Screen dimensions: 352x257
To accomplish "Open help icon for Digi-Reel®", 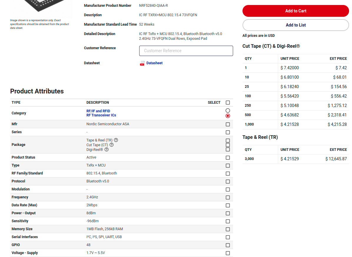I will coord(107,149).
